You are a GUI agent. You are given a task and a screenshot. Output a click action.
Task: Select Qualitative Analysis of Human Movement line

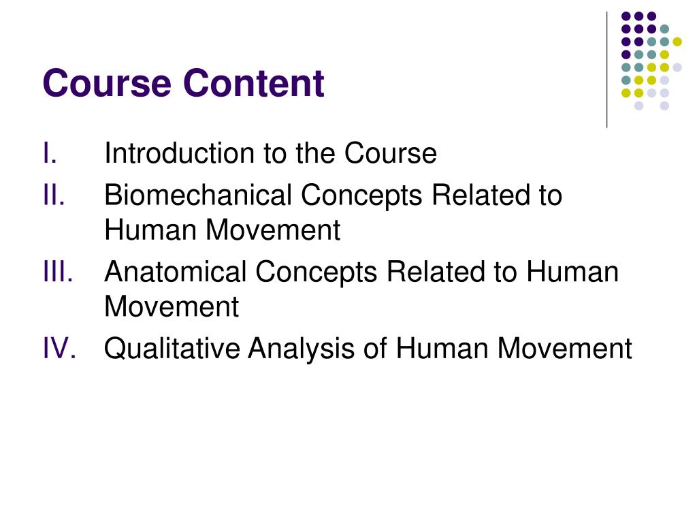368,349
